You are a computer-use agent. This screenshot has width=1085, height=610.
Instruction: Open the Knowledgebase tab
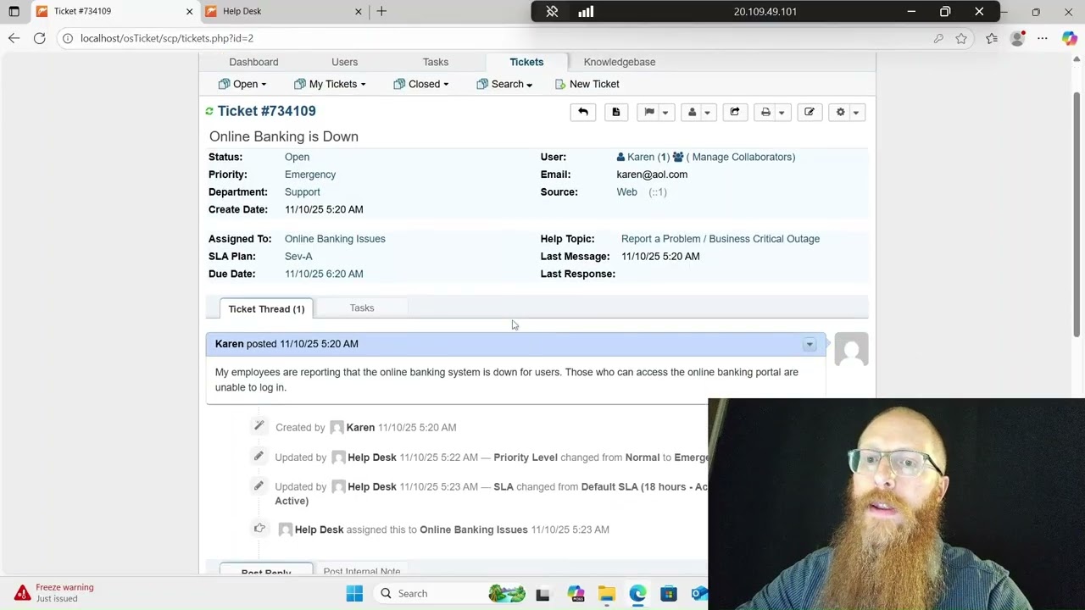pos(620,62)
